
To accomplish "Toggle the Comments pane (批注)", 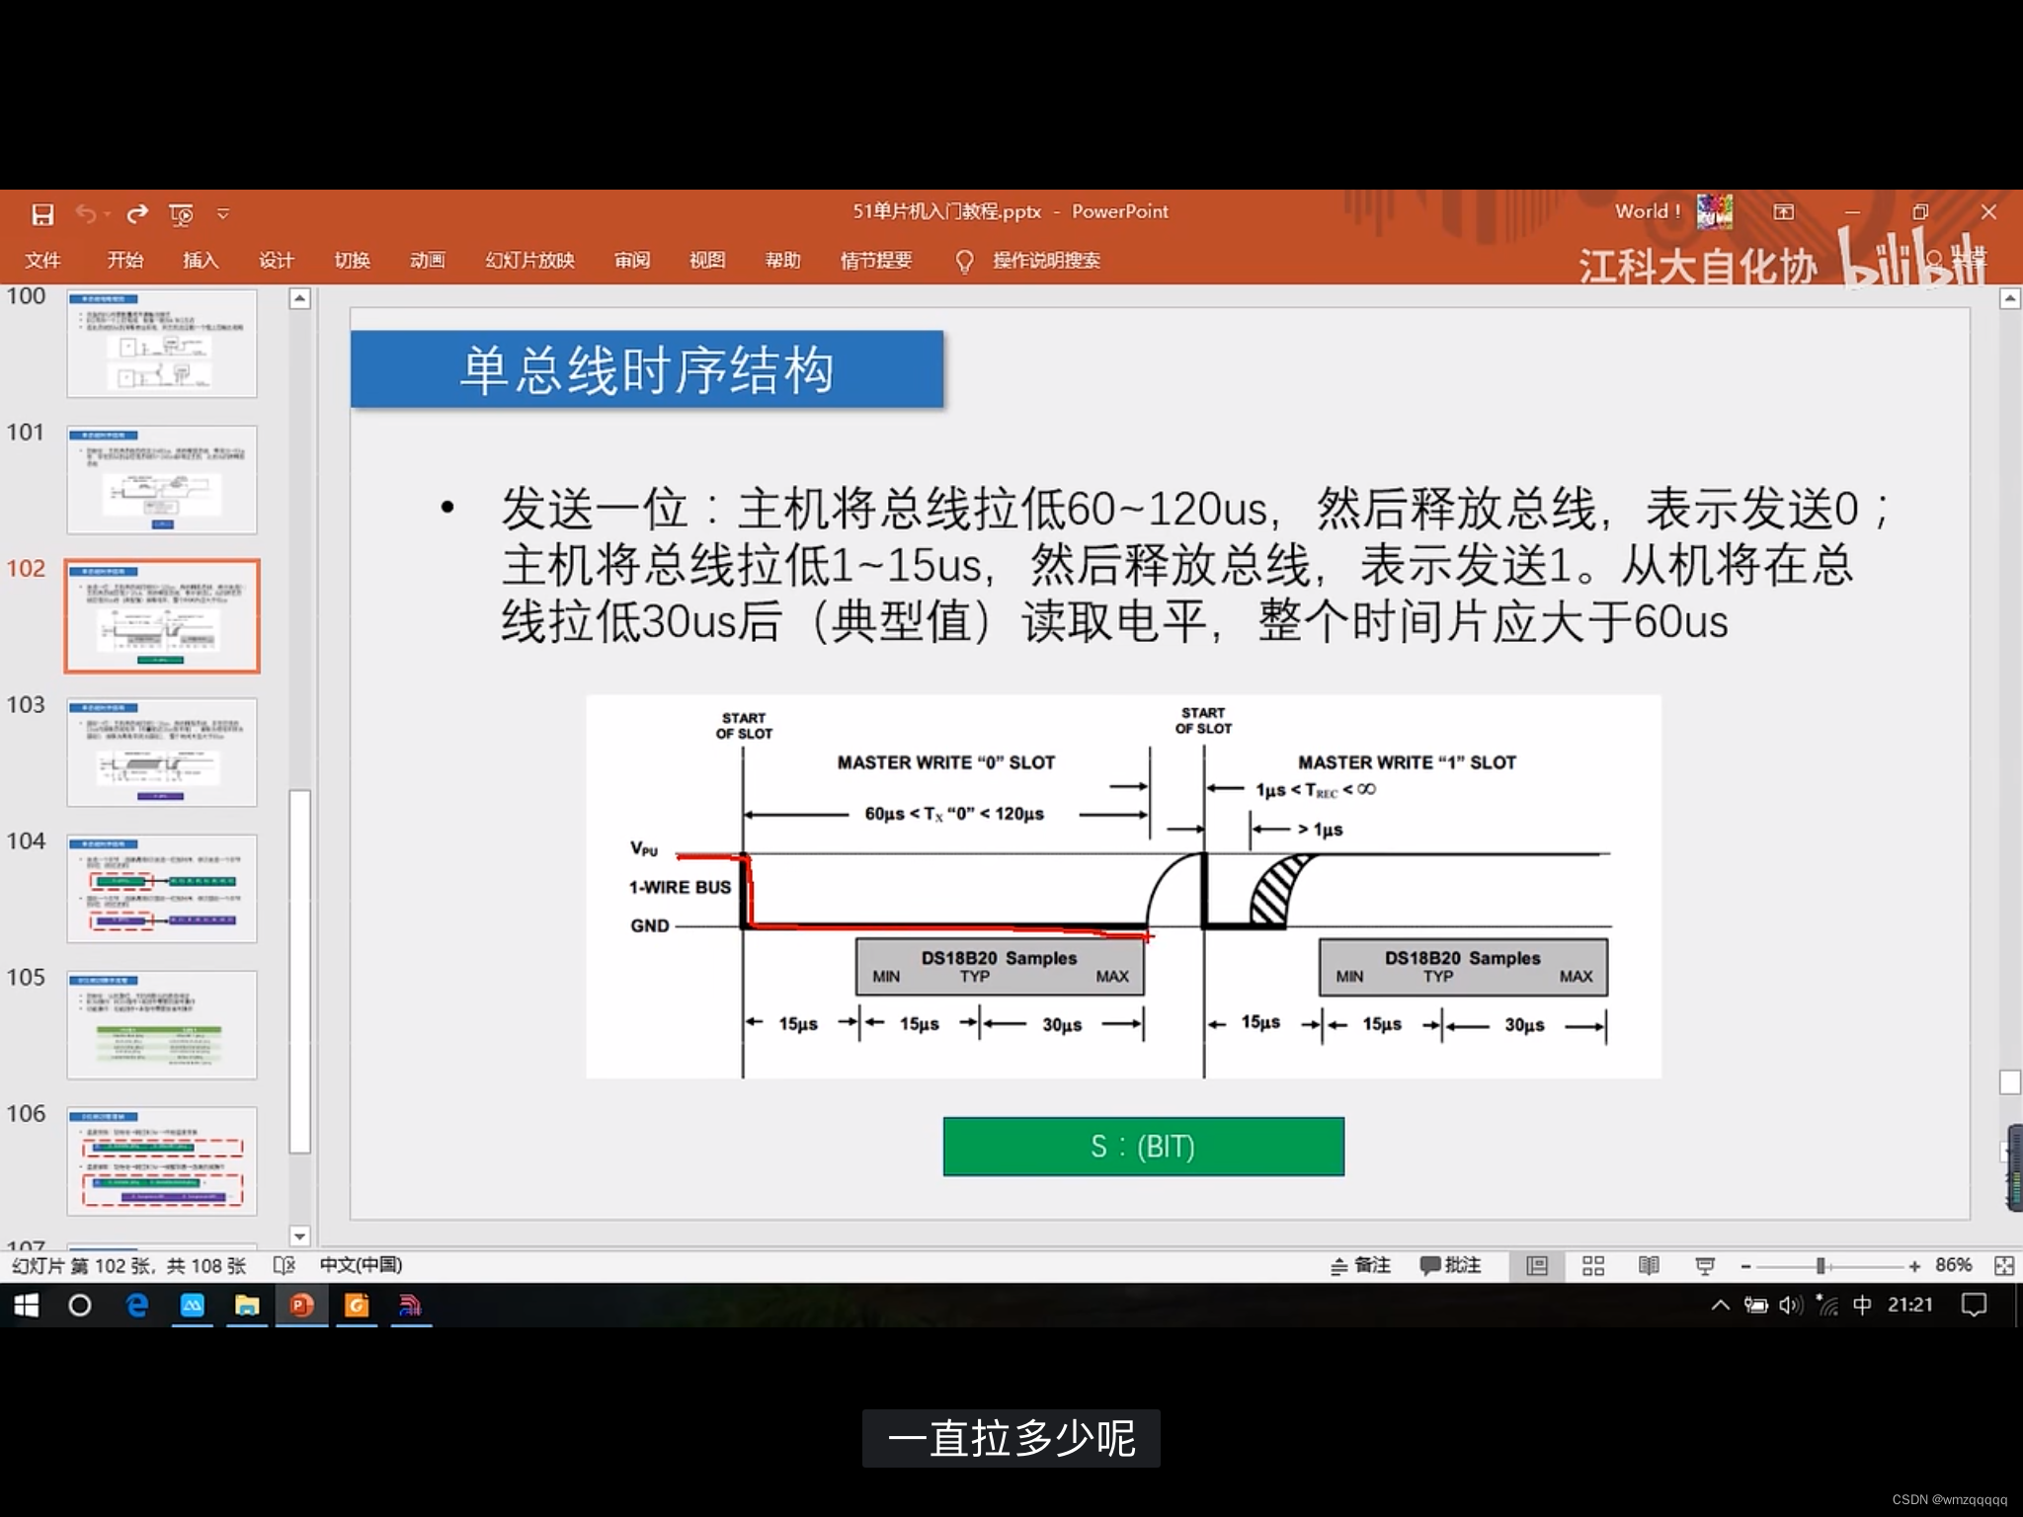I will 1450,1266.
